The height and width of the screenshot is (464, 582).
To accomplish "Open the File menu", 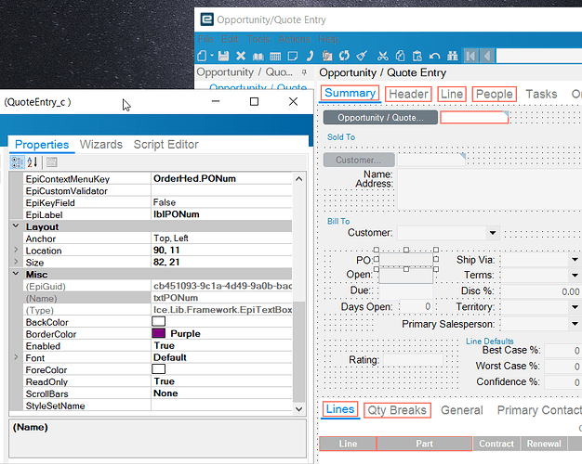I will click(x=205, y=39).
